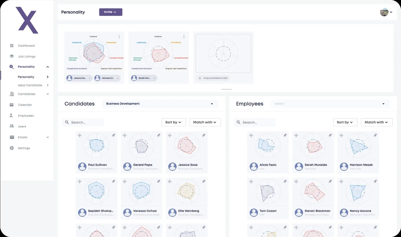Open the user profile avatar menu
The height and width of the screenshot is (237, 401).
386,12
